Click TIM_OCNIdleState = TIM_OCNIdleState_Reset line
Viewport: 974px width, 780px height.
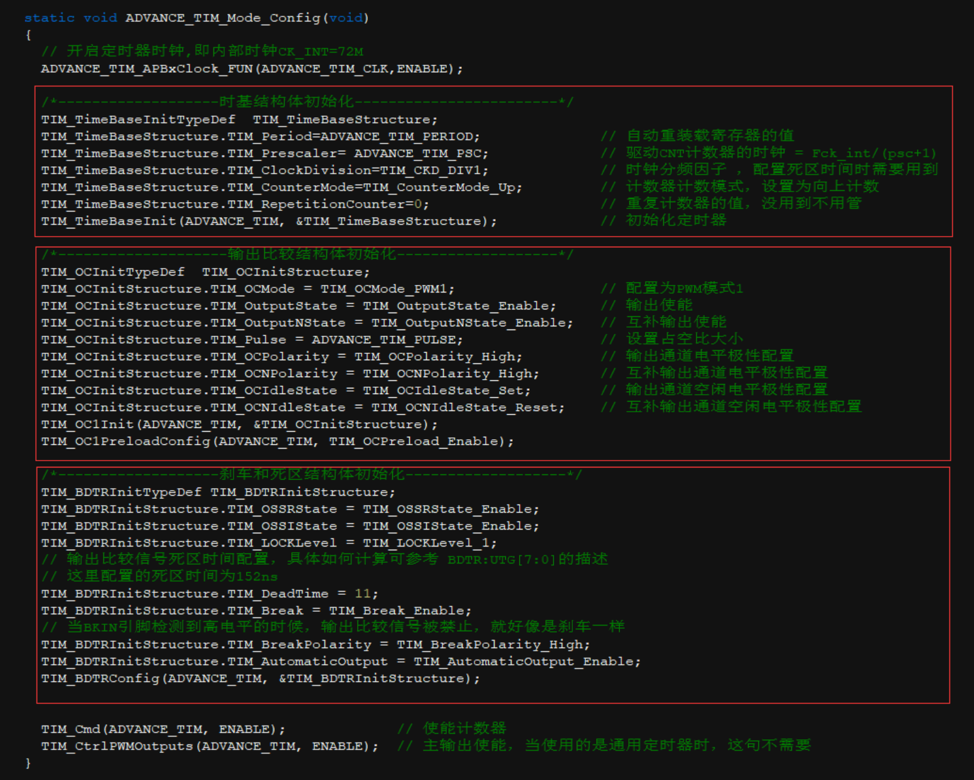click(303, 407)
